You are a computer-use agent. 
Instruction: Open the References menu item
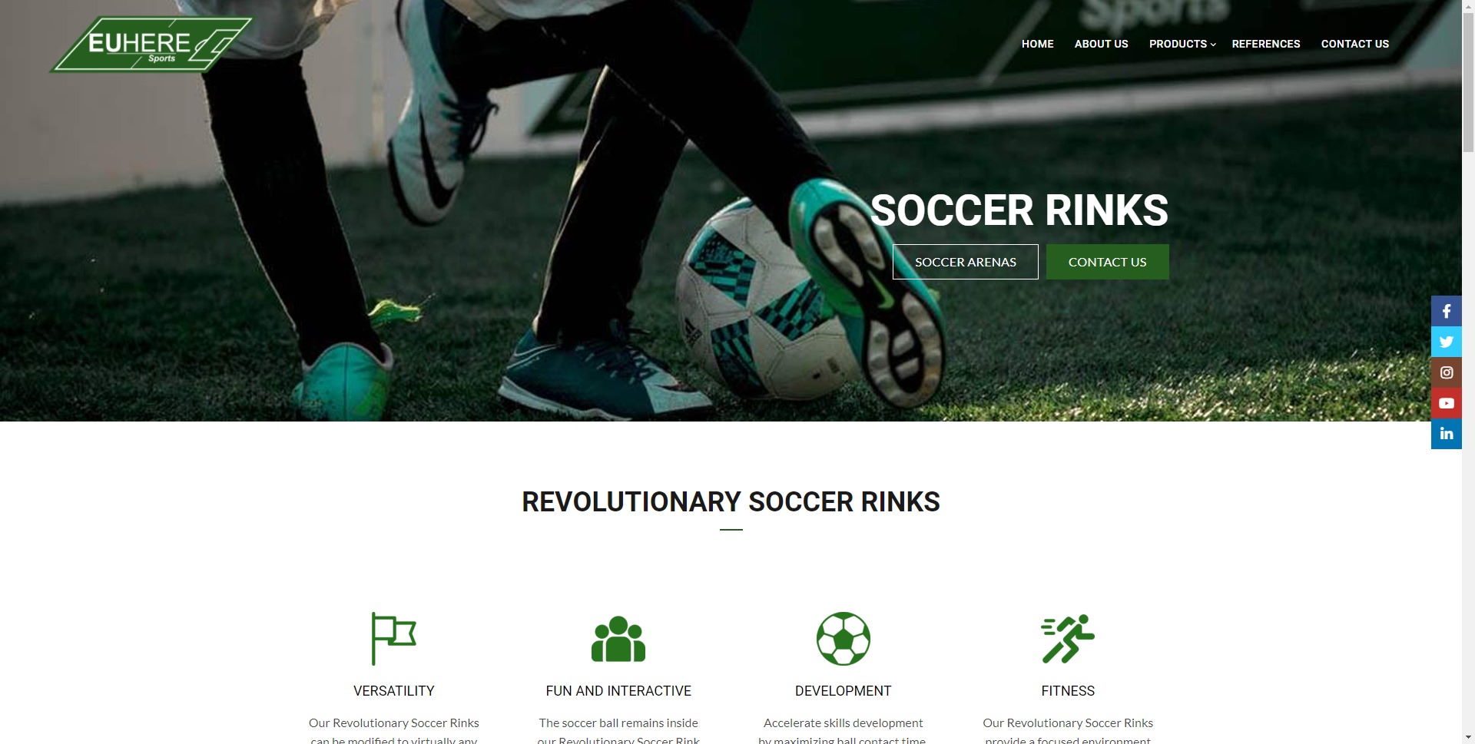tap(1265, 44)
